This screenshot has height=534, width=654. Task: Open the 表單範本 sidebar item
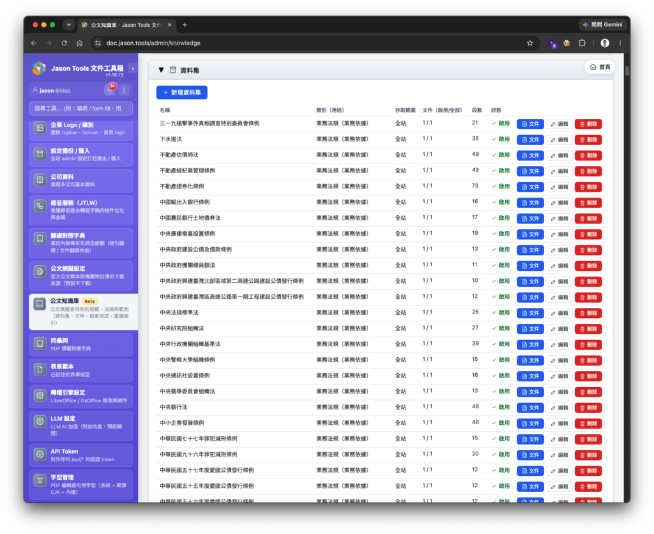pyautogui.click(x=81, y=370)
